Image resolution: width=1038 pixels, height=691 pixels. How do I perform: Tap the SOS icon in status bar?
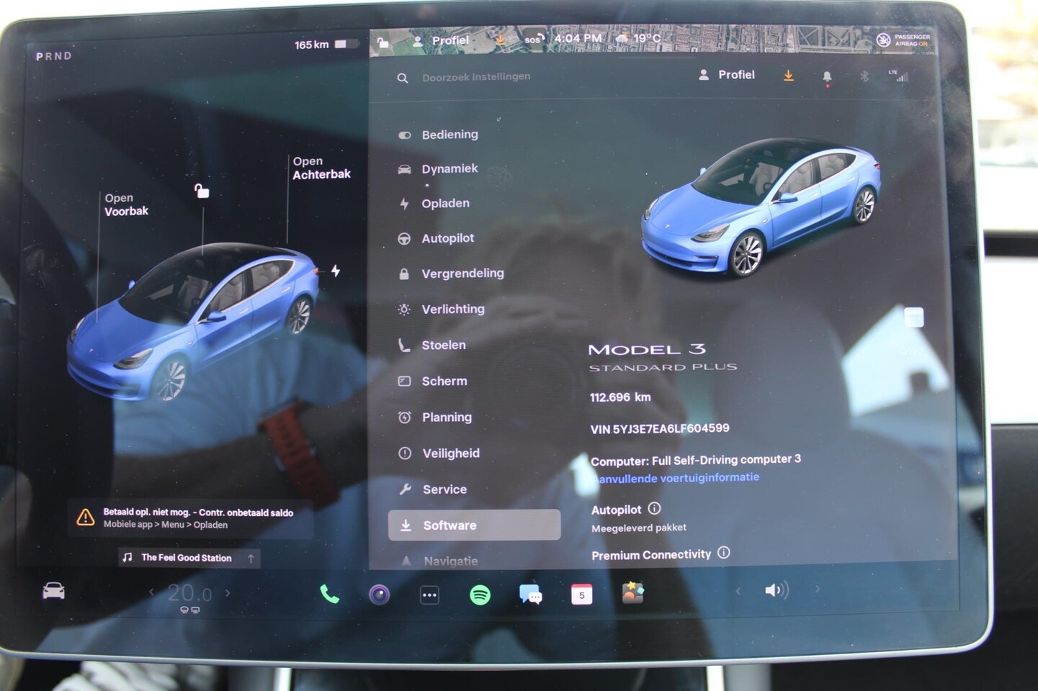coord(534,39)
